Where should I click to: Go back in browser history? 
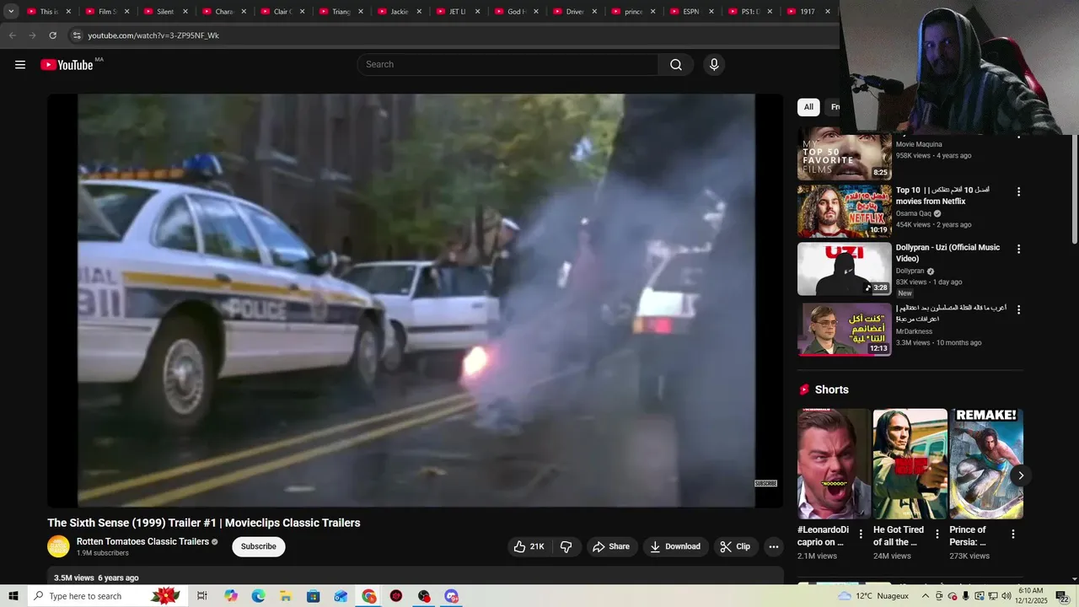click(12, 35)
